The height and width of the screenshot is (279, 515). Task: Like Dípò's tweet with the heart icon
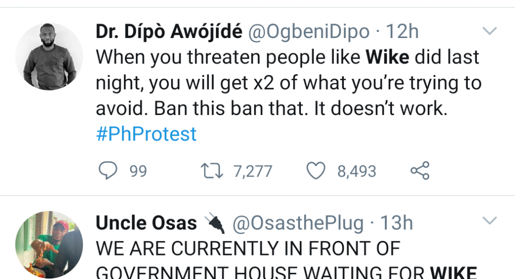(x=316, y=171)
